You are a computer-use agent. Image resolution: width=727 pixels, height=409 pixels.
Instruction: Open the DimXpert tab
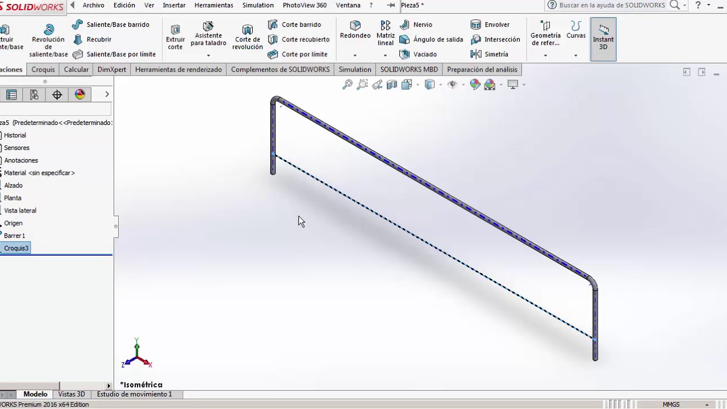coord(112,69)
